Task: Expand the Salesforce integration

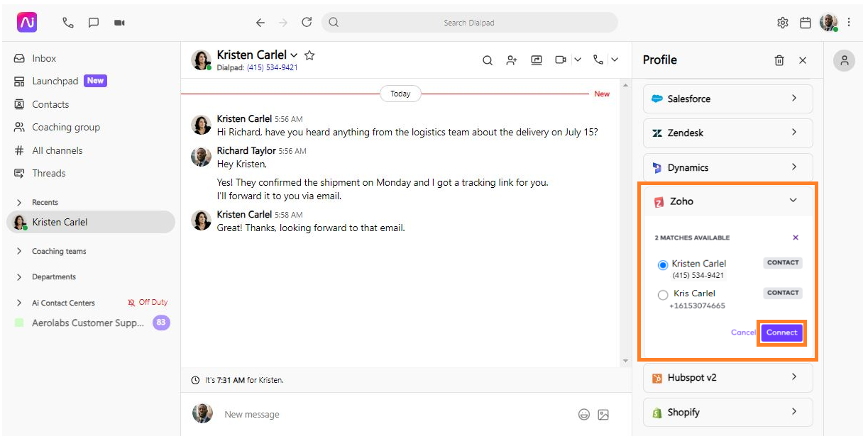Action: (x=728, y=99)
